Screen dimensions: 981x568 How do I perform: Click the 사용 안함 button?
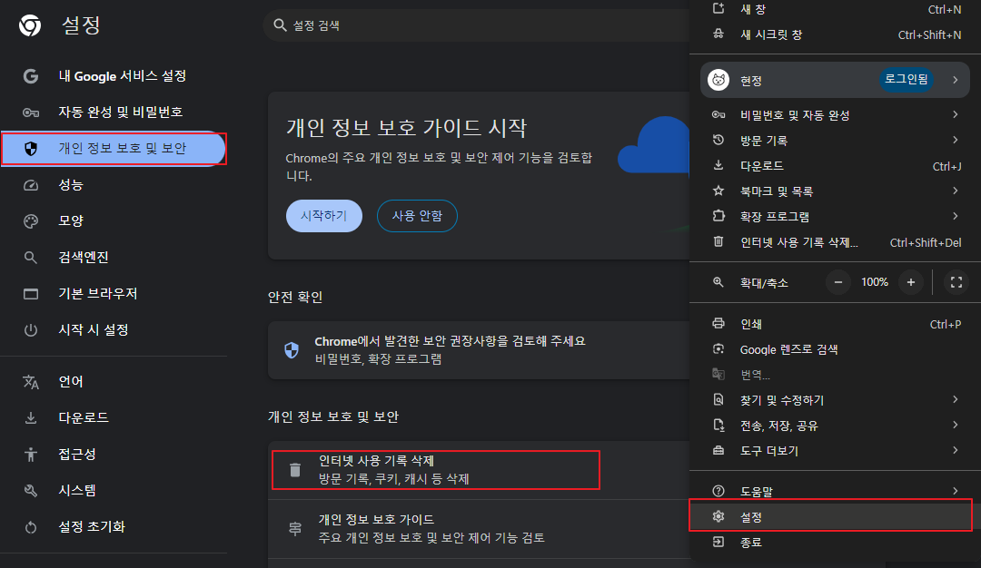coord(417,216)
